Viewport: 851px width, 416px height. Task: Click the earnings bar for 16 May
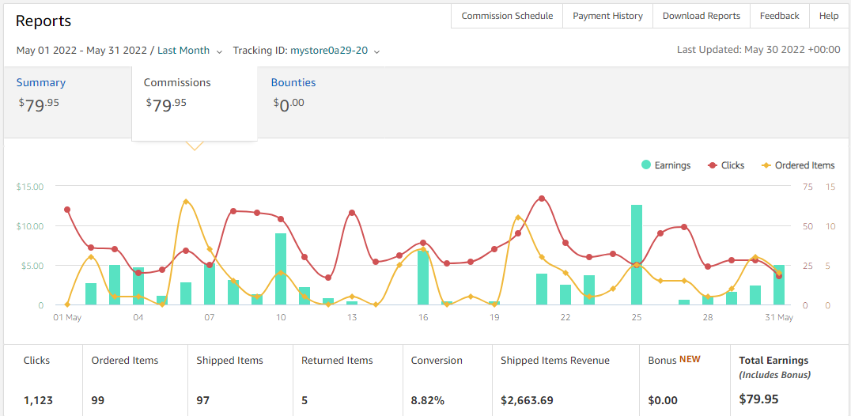click(x=423, y=278)
